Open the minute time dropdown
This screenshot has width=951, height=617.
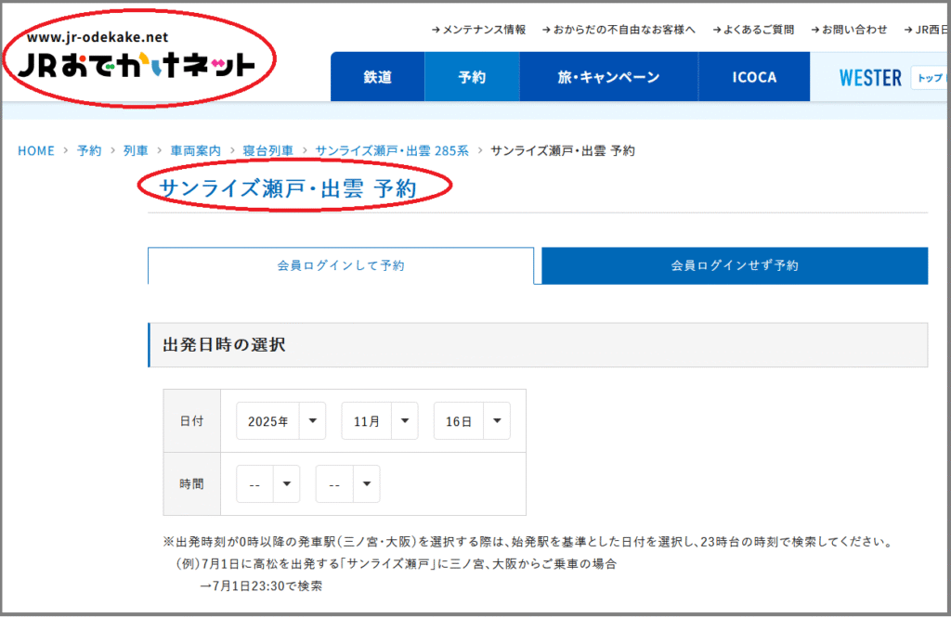[347, 484]
